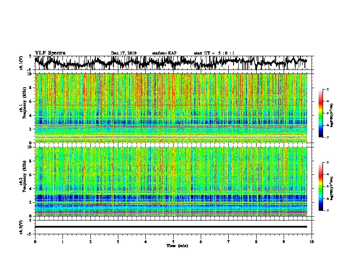Screen dimensions: 351x271
Task: Click time axis tick label "2"
Action: (90, 242)
